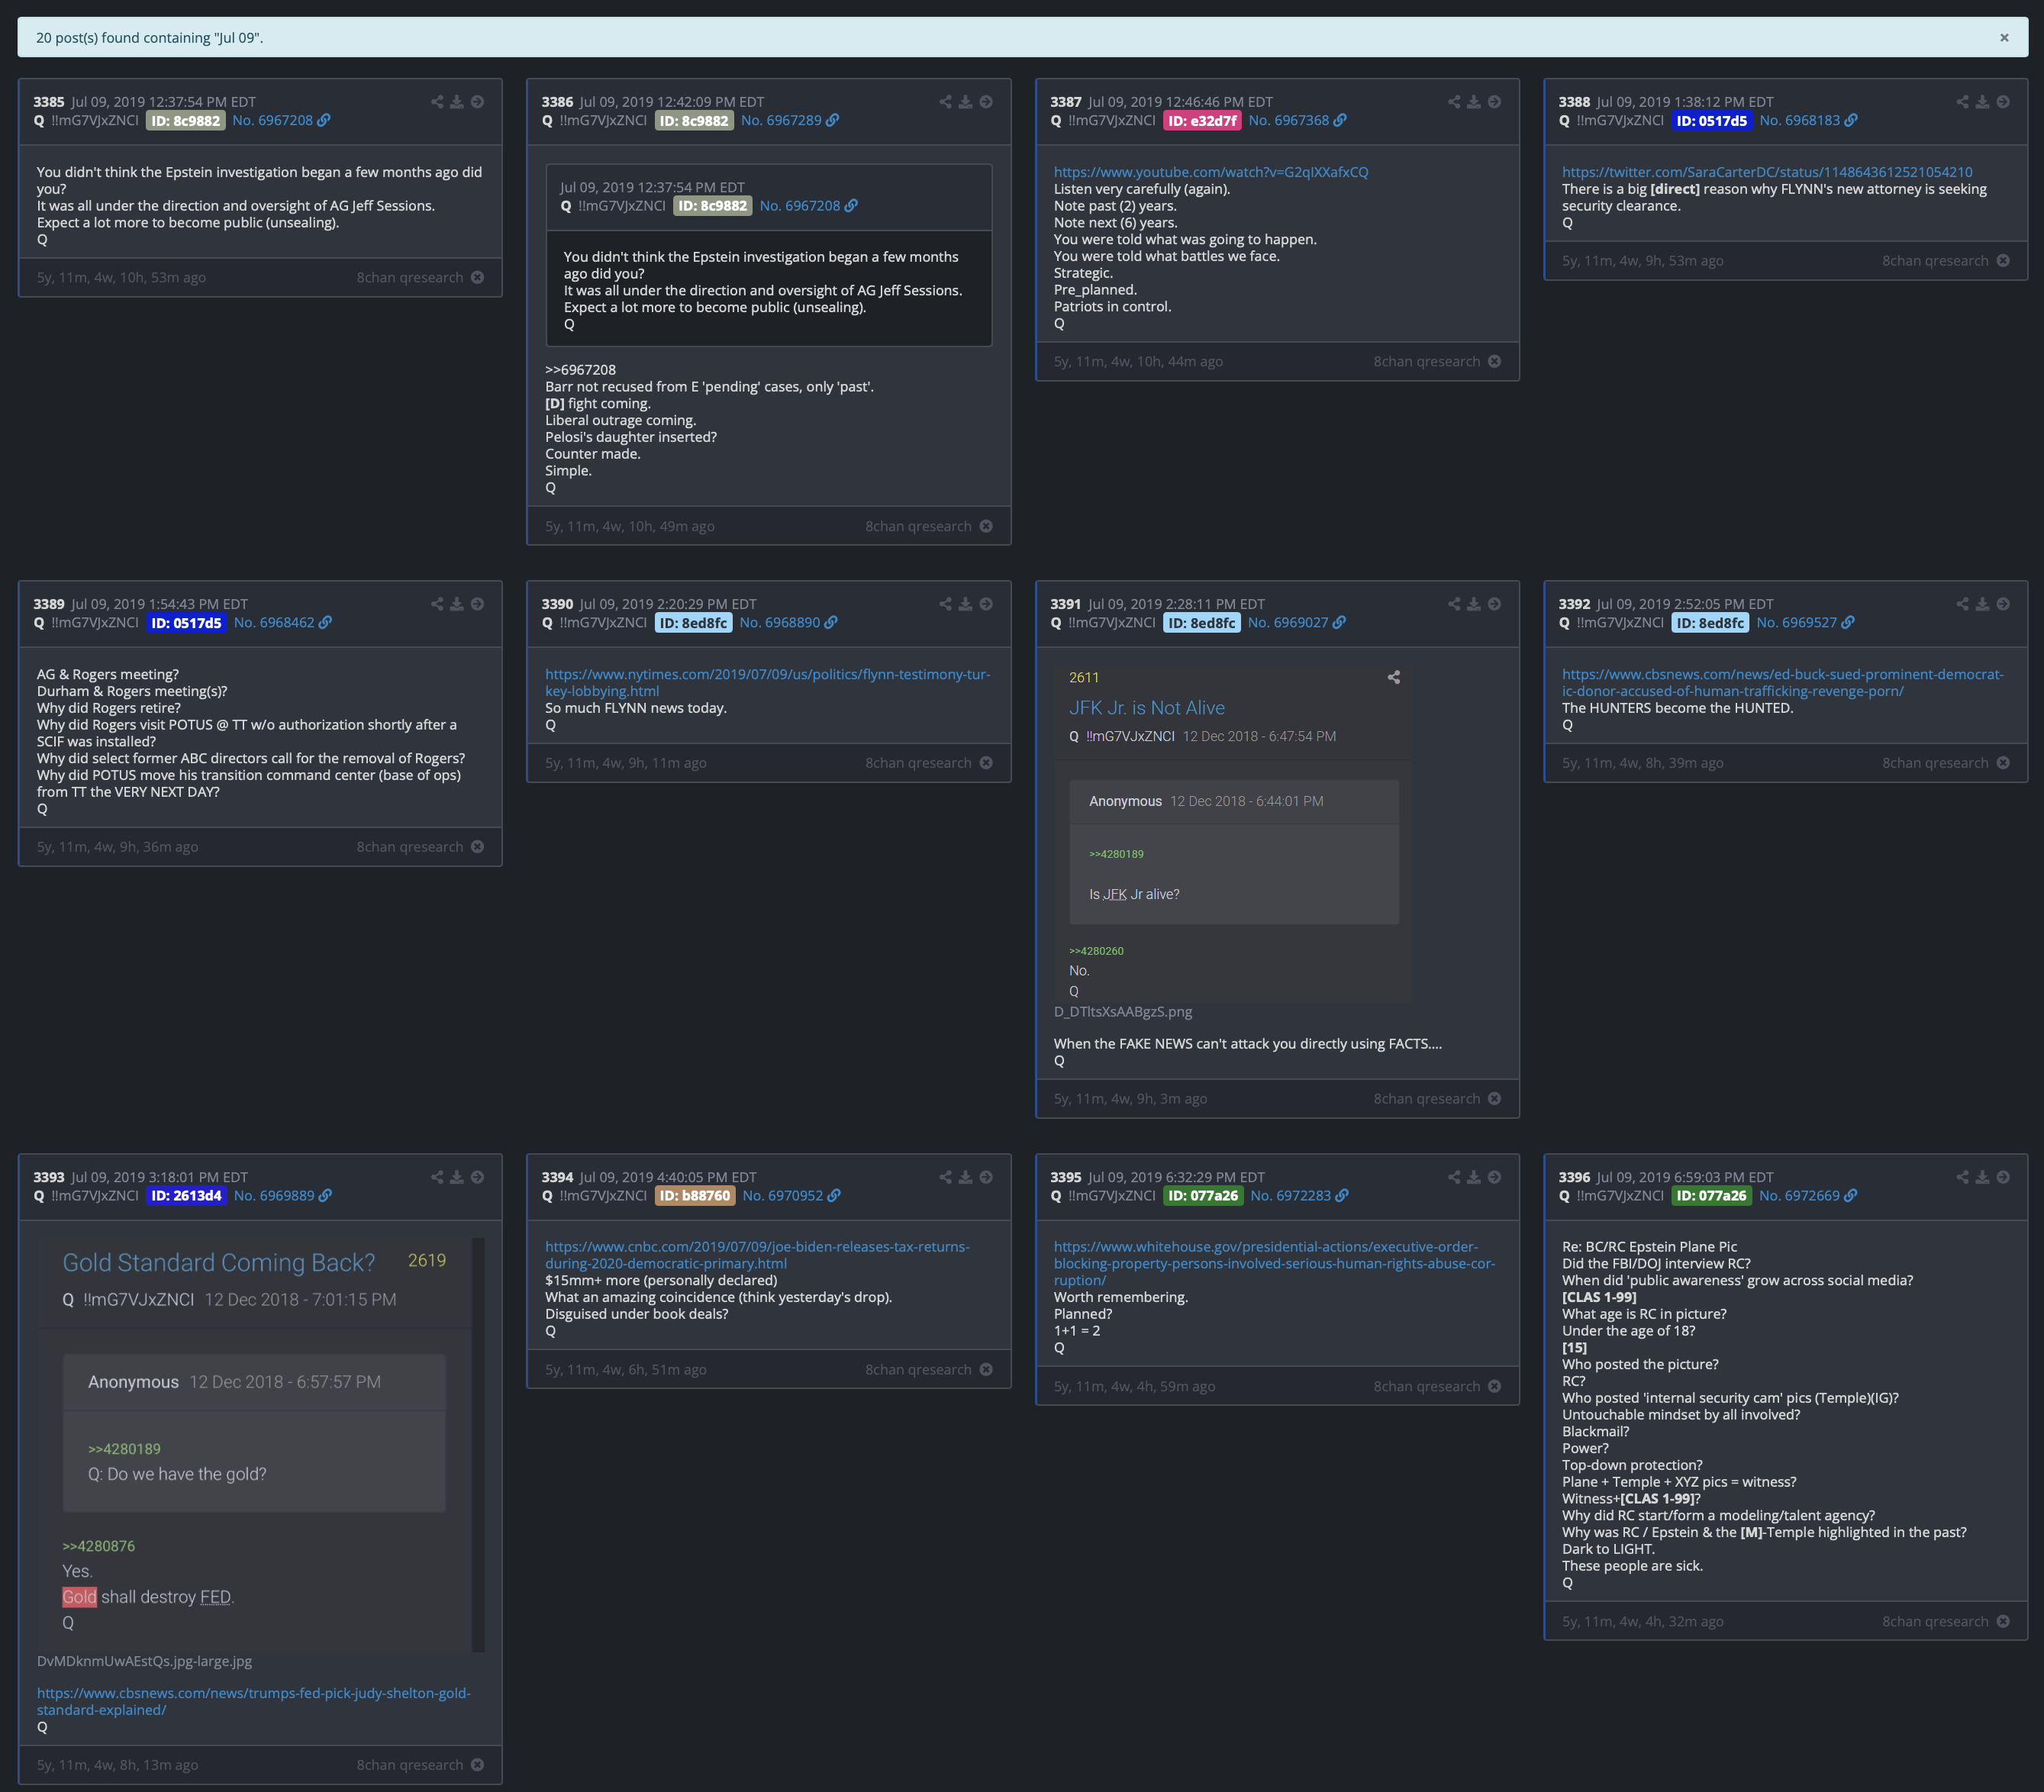Open the Gold Standard Coming Back image
2044x1792 pixels.
click(261, 1444)
